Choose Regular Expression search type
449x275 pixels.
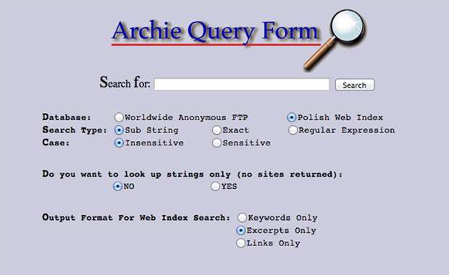click(x=293, y=130)
